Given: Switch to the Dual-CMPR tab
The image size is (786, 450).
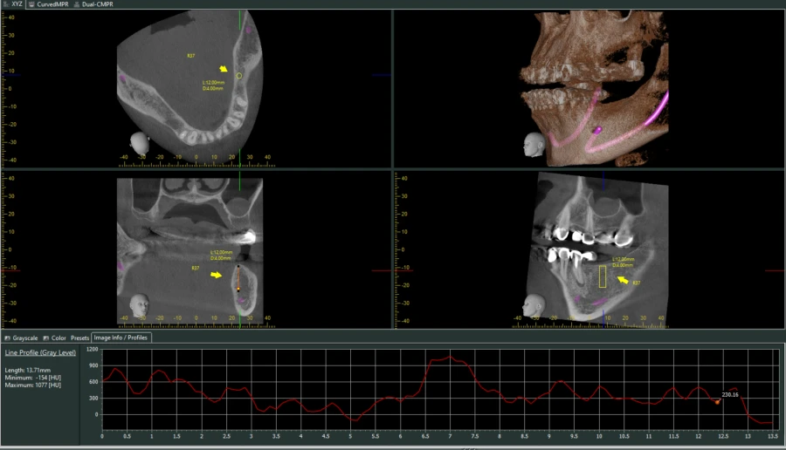Looking at the screenshot, I should (94, 4).
